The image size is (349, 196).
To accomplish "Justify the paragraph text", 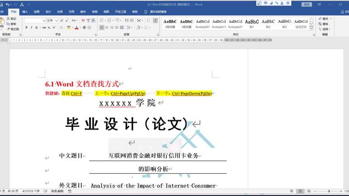I will point(117,28).
